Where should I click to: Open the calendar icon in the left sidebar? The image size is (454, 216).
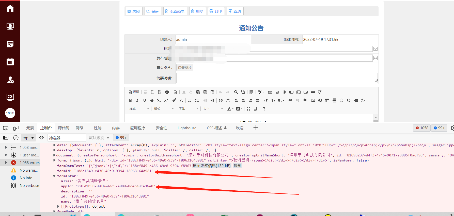pos(10,62)
